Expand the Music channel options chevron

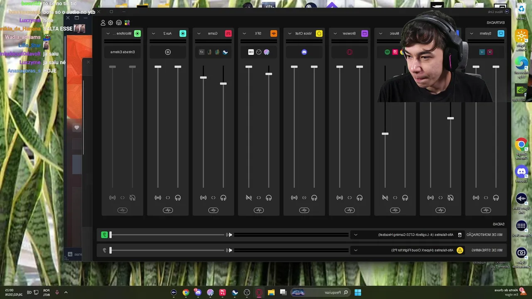[380, 33]
